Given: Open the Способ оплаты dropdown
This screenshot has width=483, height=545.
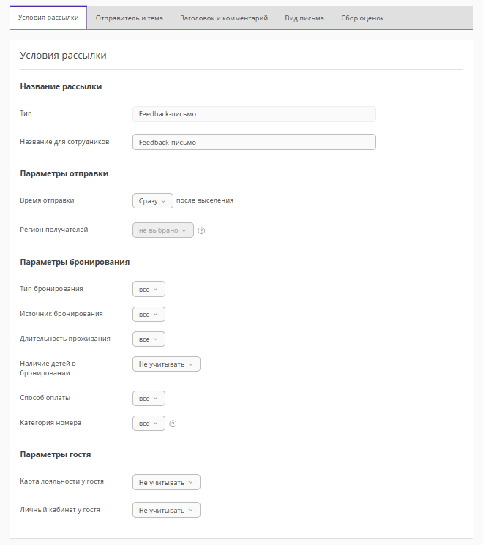Looking at the screenshot, I should tap(149, 399).
